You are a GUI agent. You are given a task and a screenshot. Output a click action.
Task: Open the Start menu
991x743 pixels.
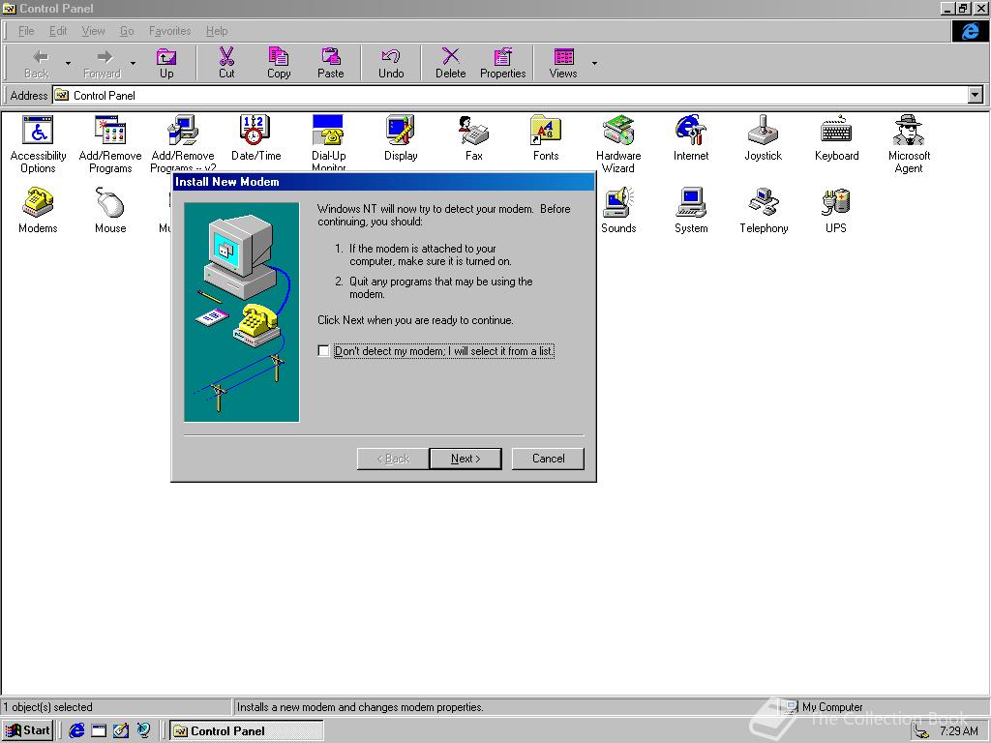point(27,731)
